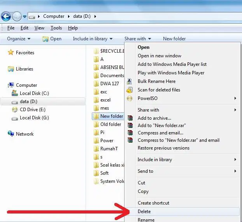
Task: Choose Add to Windows Media Player list
Action: click(172, 64)
